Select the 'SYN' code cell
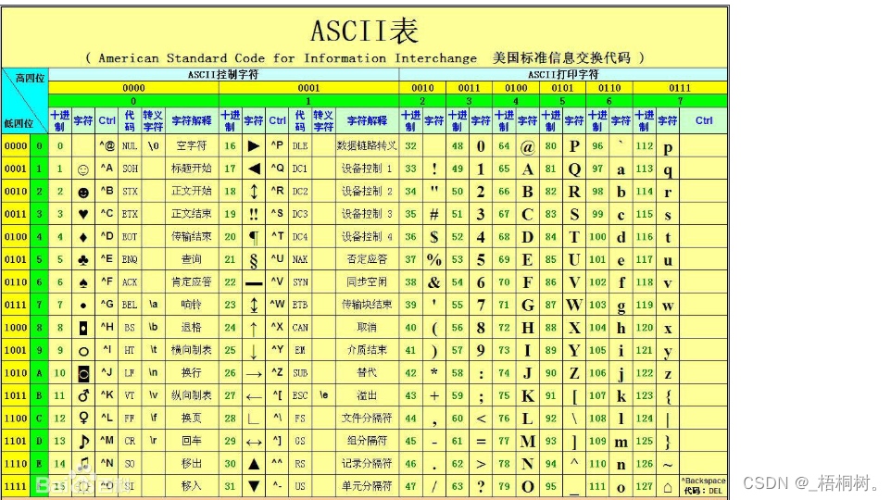891x500 pixels. click(300, 282)
